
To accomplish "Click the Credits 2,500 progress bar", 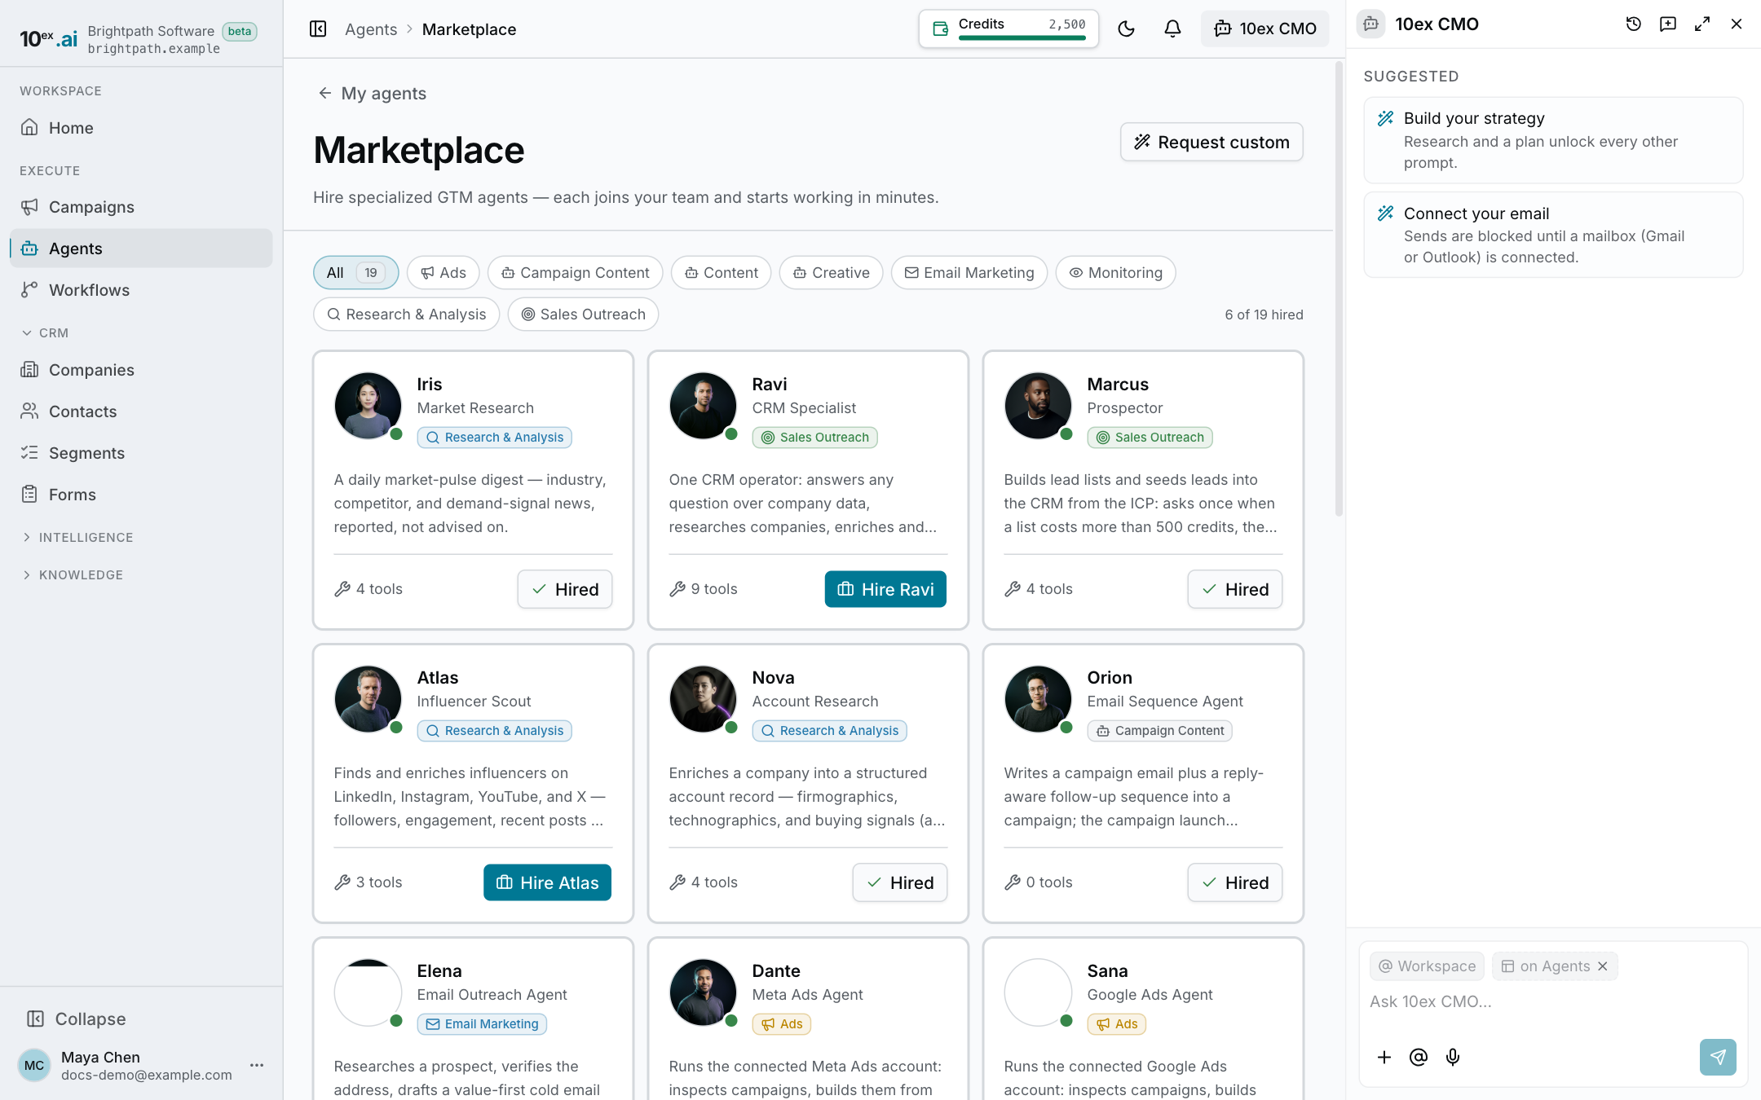I will tap(1022, 37).
